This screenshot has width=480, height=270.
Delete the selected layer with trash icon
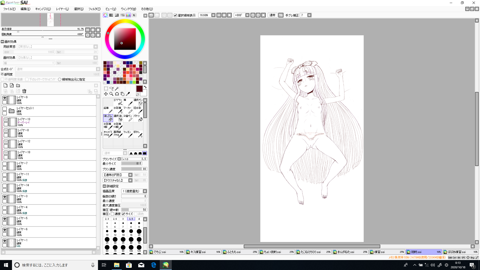[24, 91]
